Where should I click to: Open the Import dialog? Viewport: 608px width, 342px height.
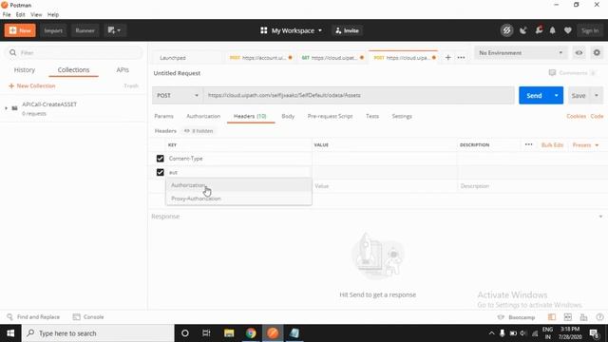pos(53,30)
